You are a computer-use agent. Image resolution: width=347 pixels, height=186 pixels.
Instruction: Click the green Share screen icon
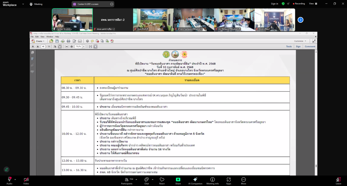click(x=178, y=180)
